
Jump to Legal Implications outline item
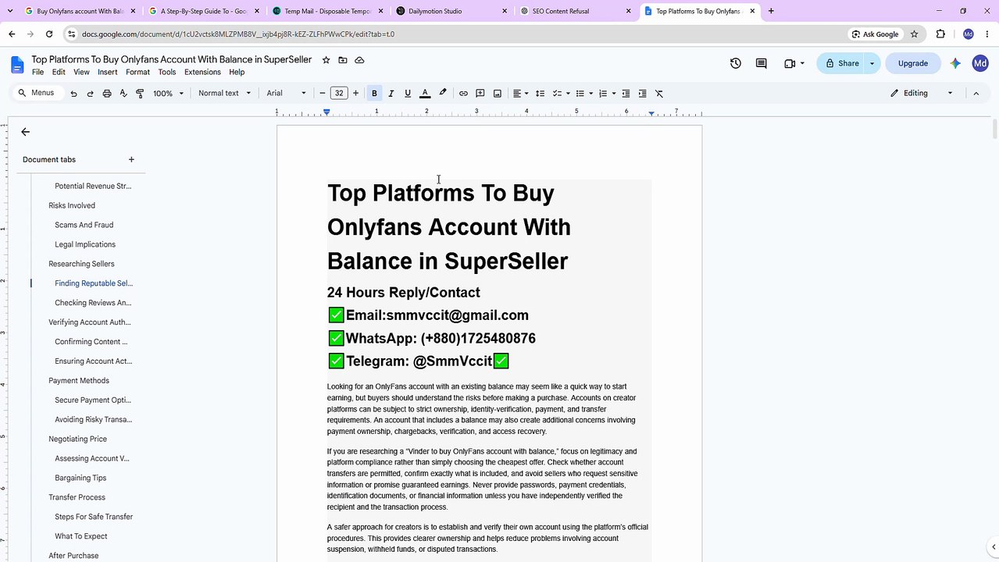[x=85, y=245]
